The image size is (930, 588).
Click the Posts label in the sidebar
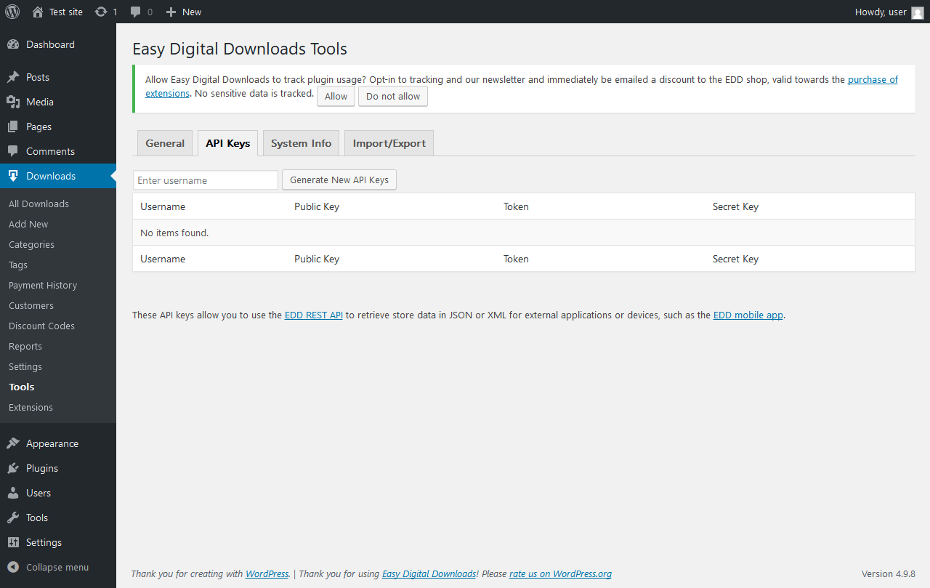(38, 77)
